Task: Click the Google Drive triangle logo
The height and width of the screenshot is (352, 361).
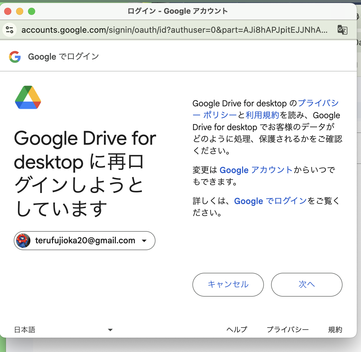Action: pos(27,98)
